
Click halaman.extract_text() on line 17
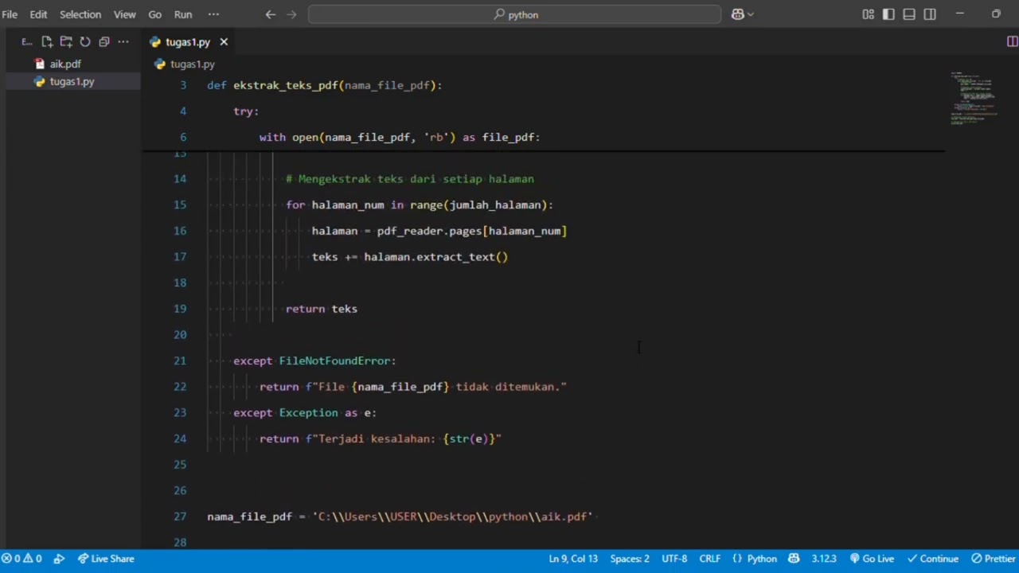(x=435, y=257)
